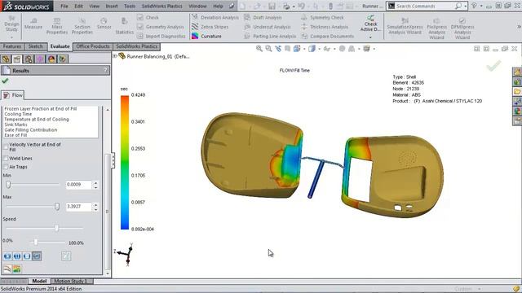Screen dimensions: 522x293
Task: Click the Max value input field
Action: tap(78, 207)
